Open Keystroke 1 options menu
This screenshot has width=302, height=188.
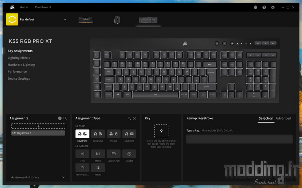click(x=62, y=133)
